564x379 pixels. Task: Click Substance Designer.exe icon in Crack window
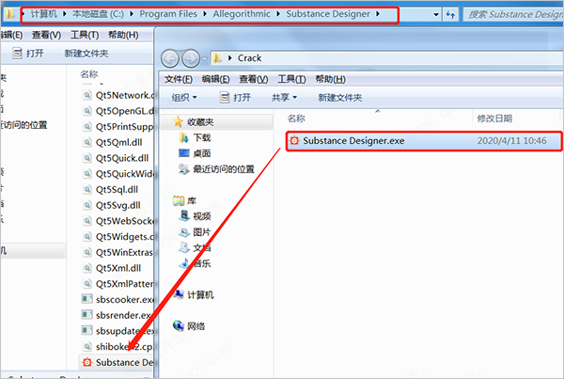click(294, 141)
